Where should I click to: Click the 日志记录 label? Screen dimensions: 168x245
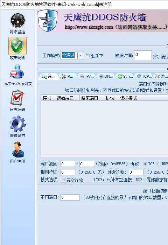tap(17, 110)
